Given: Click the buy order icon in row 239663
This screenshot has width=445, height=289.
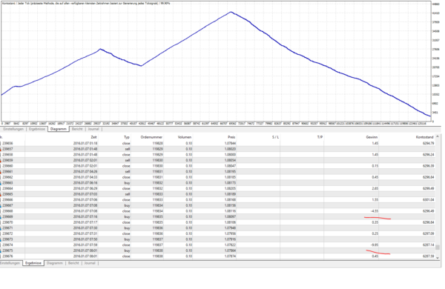Looking at the screenshot, I should (x=1, y=183).
